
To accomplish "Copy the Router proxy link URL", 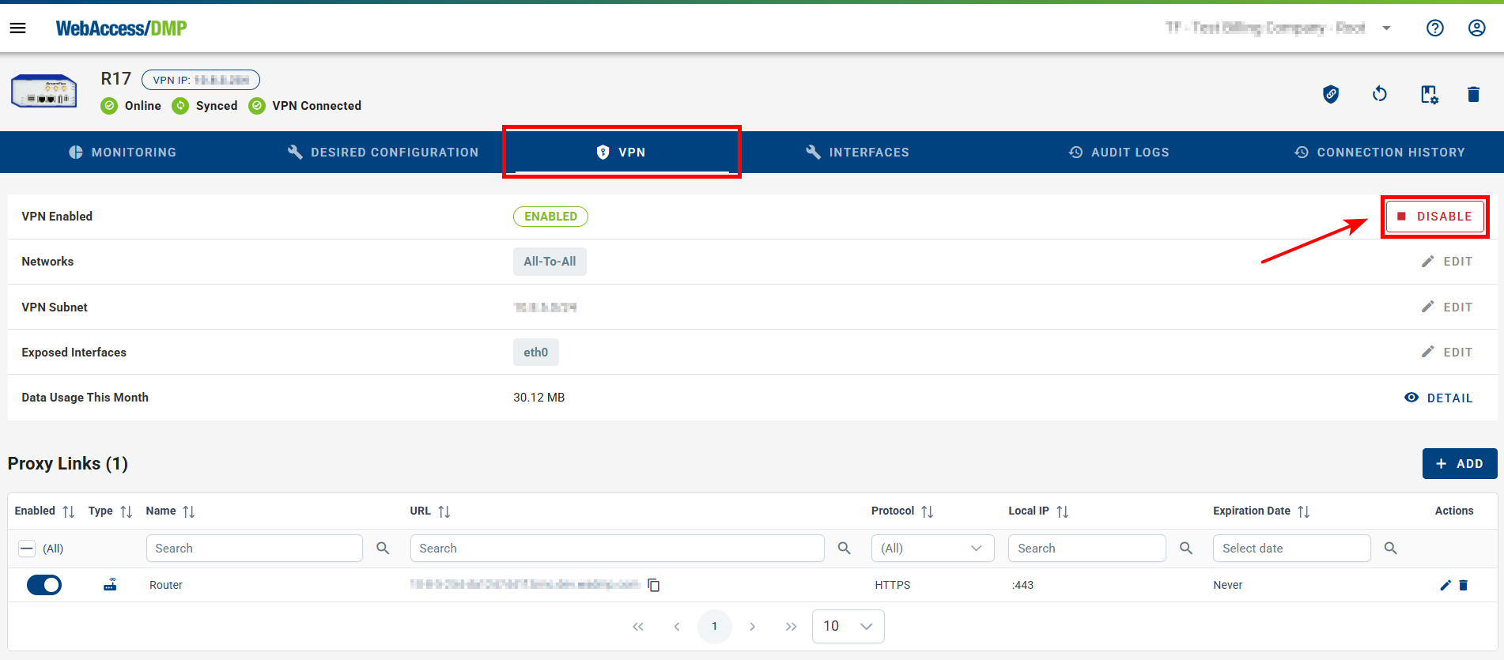I will point(654,585).
